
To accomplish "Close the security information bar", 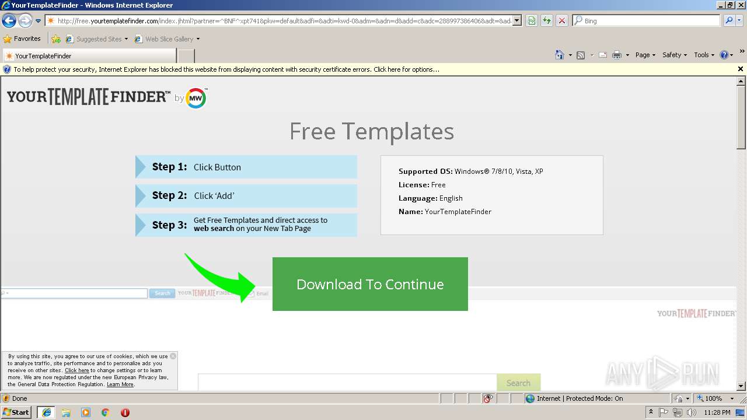I will click(741, 69).
